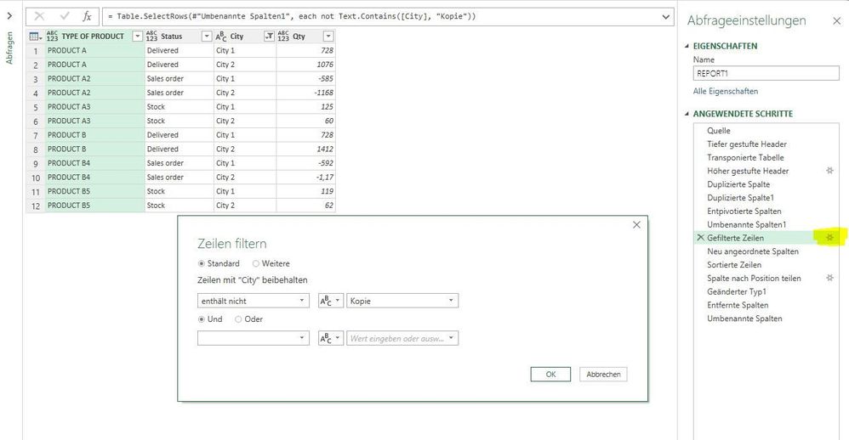Image resolution: width=849 pixels, height=440 pixels.
Task: Expand the Abfragen queries pane chevron
Action: (9, 15)
